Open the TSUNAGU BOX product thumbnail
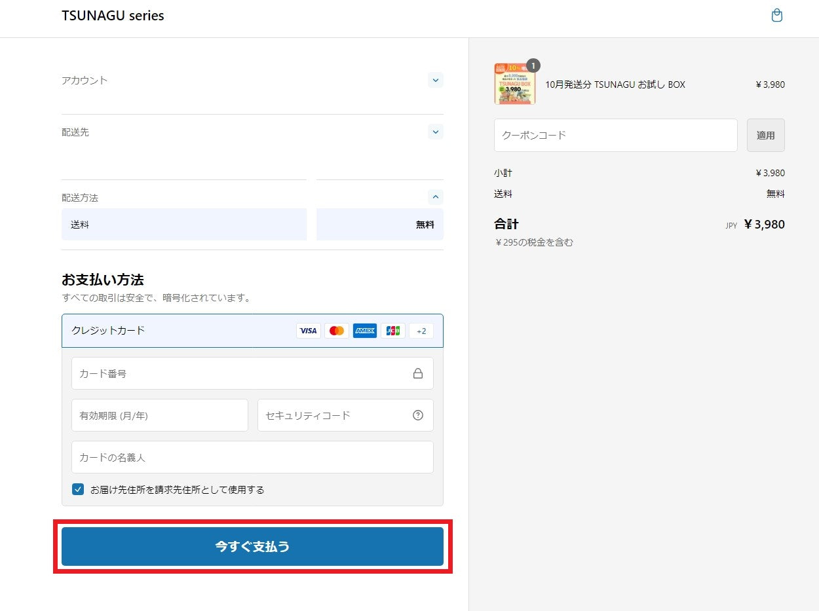 click(x=514, y=84)
